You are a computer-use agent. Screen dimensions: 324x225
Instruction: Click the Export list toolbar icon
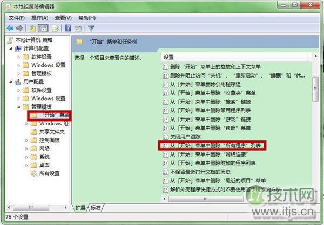tap(56, 28)
